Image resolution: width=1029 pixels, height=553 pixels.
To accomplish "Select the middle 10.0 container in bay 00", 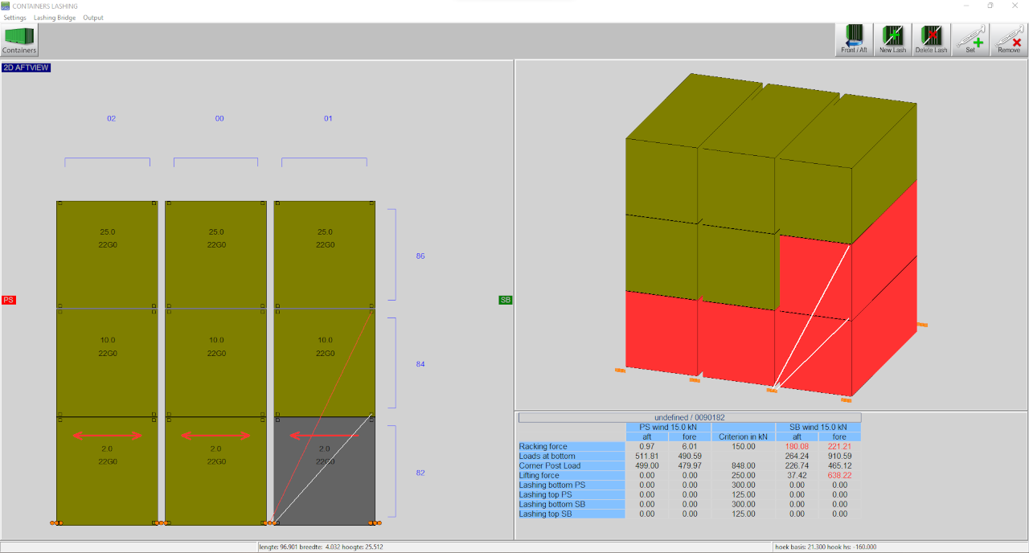I will [215, 362].
